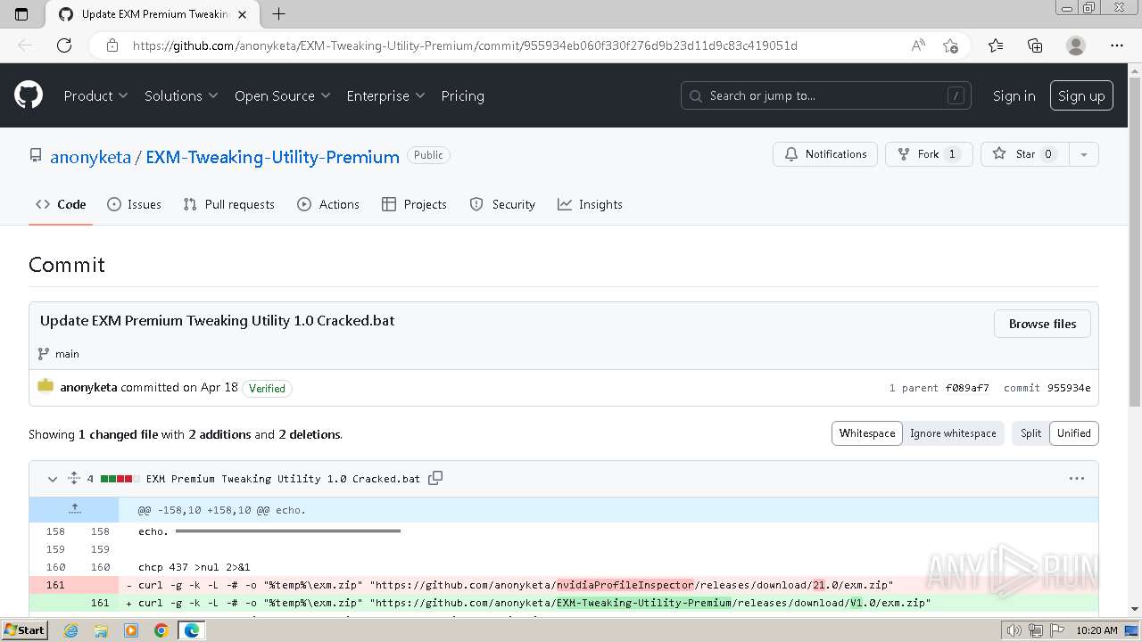1142x642 pixels.
Task: Collapse the EXM Premium Tweaking Utility file diff
Action: point(53,479)
